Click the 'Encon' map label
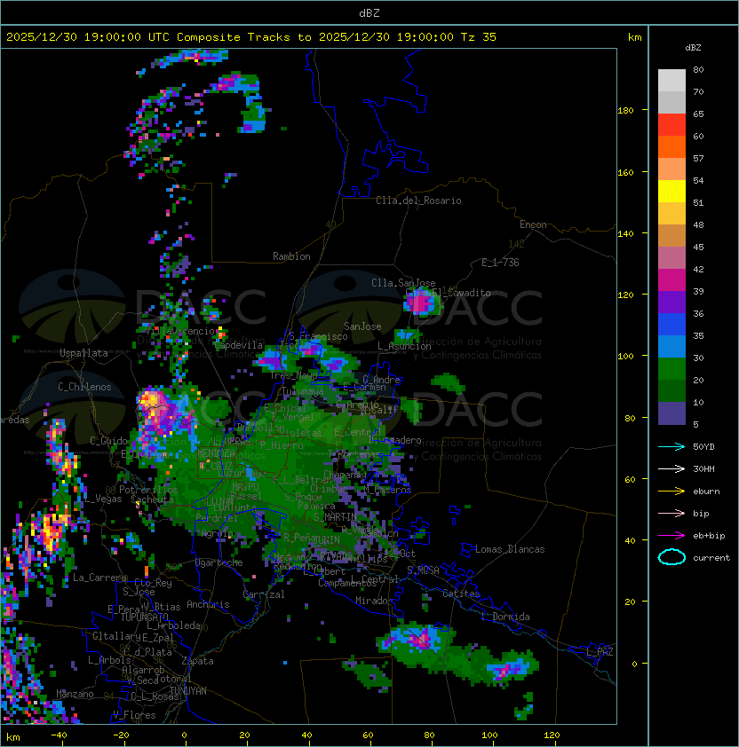This screenshot has height=747, width=739. [x=533, y=224]
